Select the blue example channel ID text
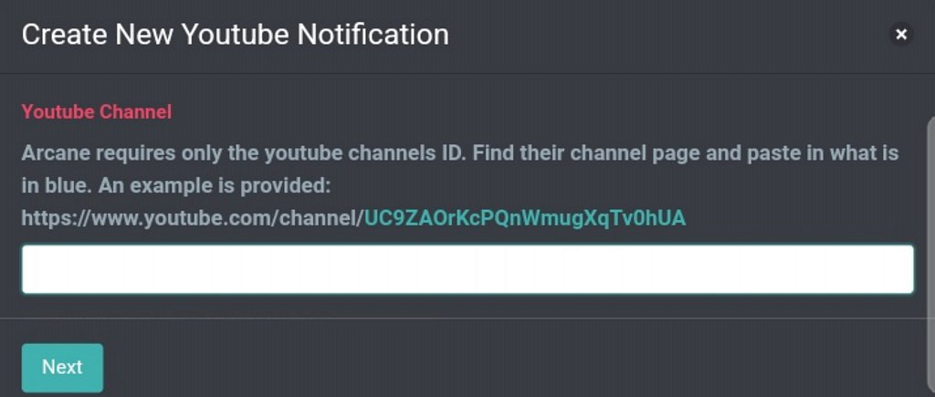 pyautogui.click(x=525, y=218)
